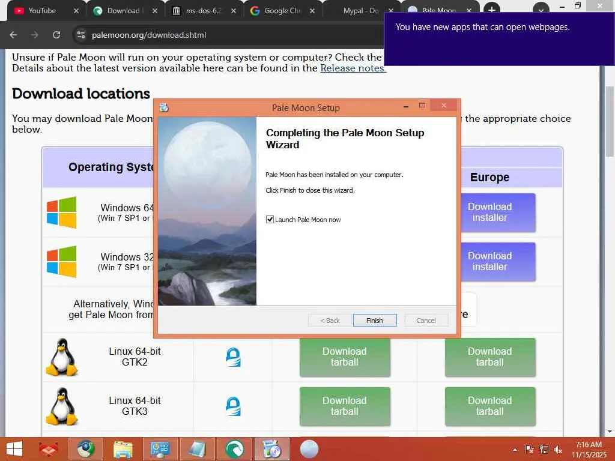Go forward in browser history
The height and width of the screenshot is (461, 615).
(x=35, y=35)
